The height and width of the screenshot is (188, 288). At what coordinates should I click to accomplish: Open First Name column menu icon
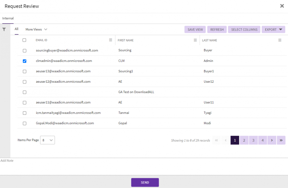click(x=195, y=40)
